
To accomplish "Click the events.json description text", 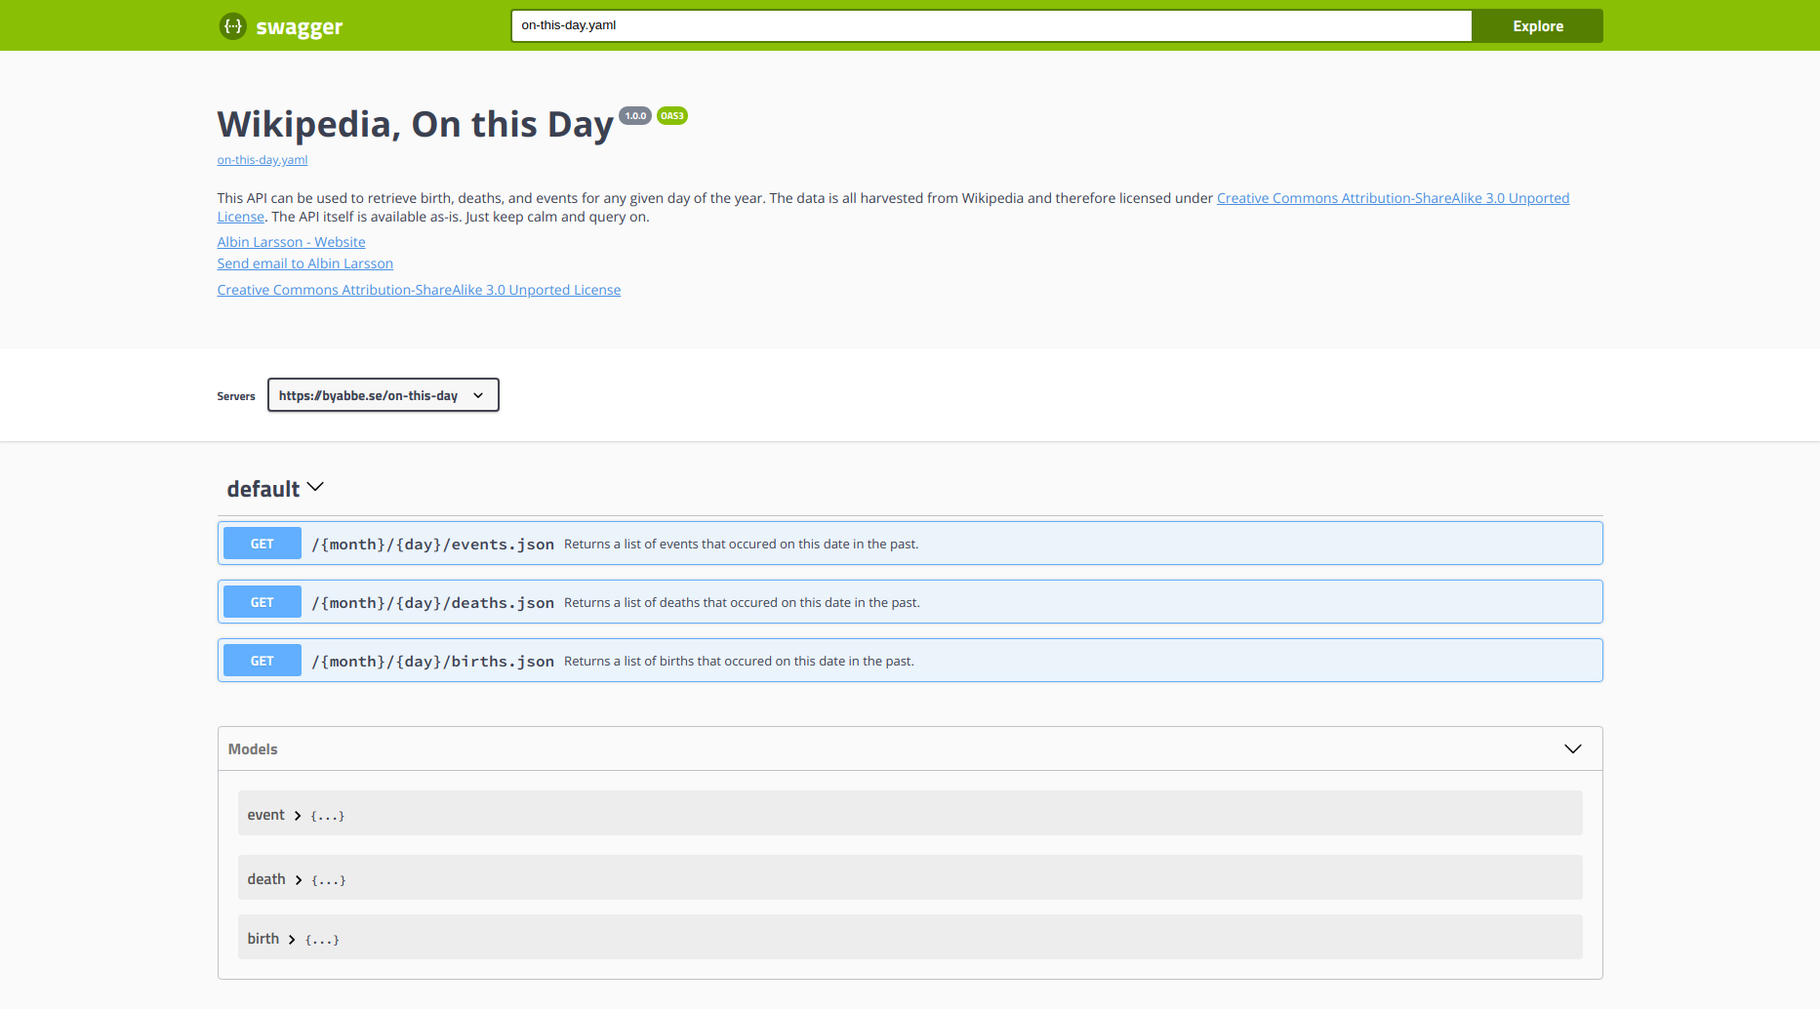I will click(741, 545).
